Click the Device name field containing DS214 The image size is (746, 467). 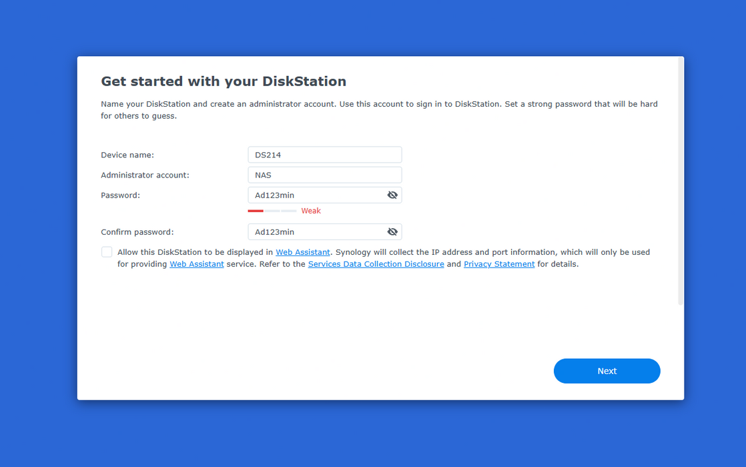point(324,155)
